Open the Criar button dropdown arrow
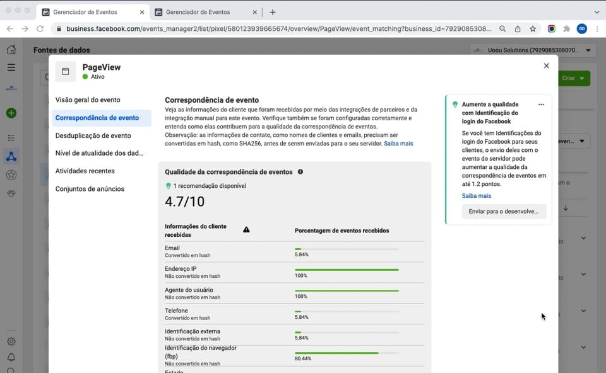The width and height of the screenshot is (606, 373). click(x=581, y=78)
